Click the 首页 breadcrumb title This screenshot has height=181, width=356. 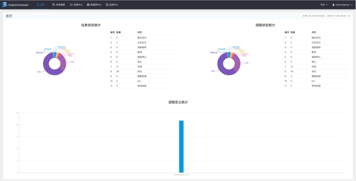pos(9,16)
